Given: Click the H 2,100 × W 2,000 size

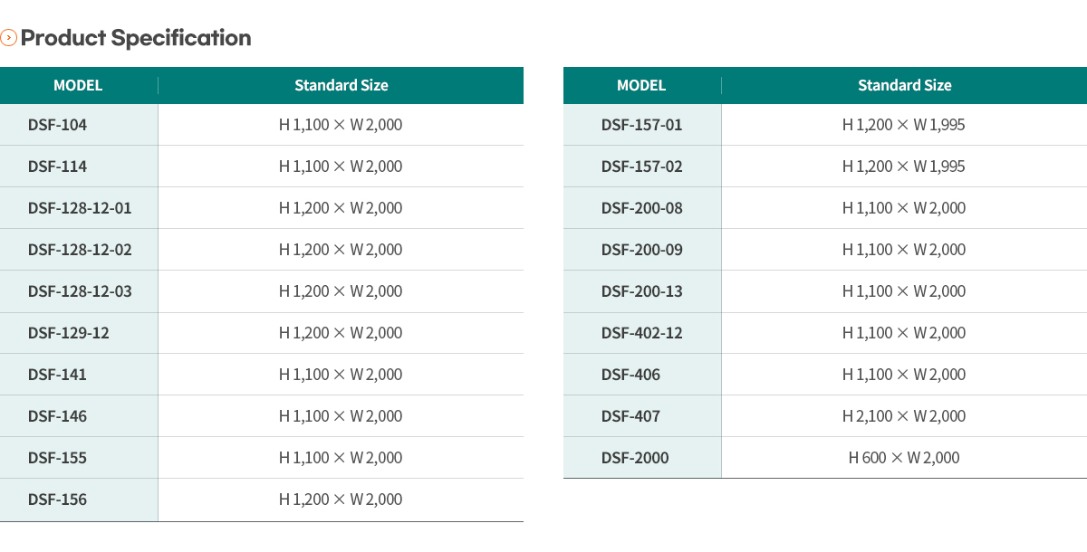Looking at the screenshot, I should [904, 416].
